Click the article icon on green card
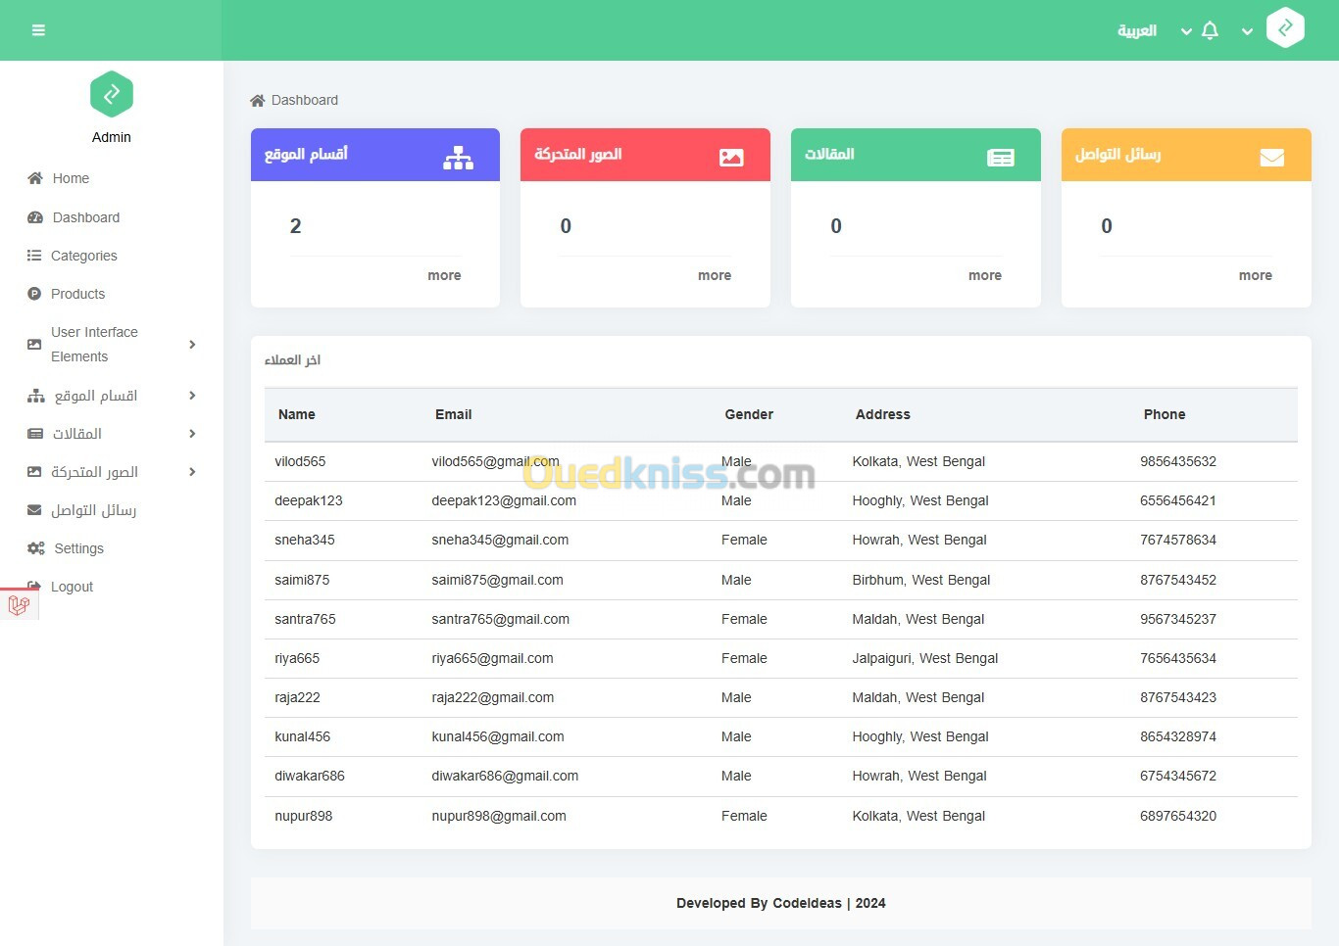The image size is (1339, 946). (x=1001, y=158)
